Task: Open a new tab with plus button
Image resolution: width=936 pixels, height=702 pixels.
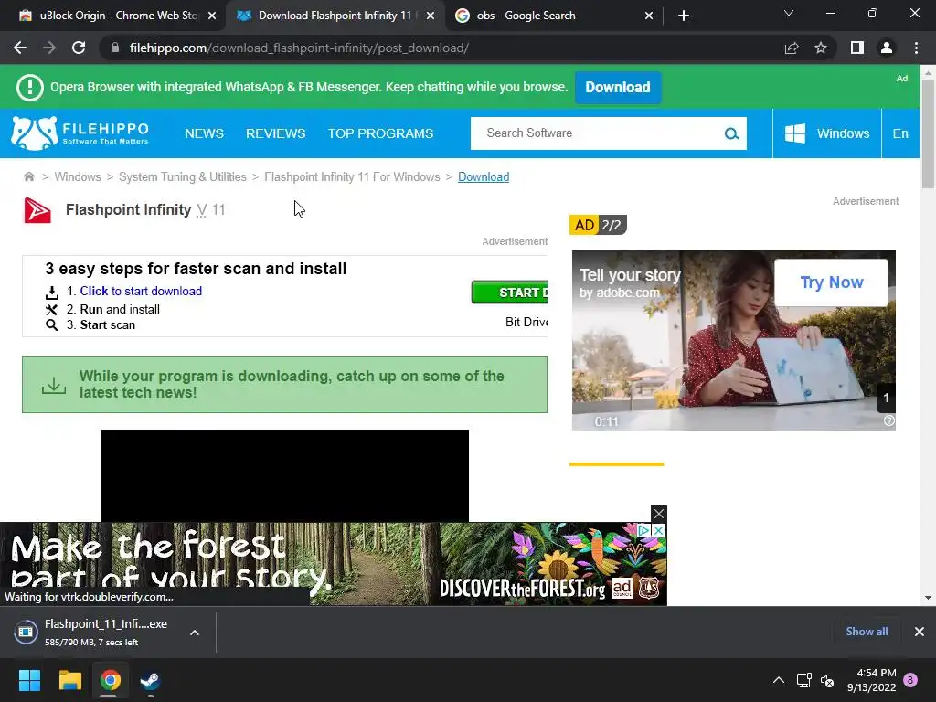Action: tap(684, 16)
